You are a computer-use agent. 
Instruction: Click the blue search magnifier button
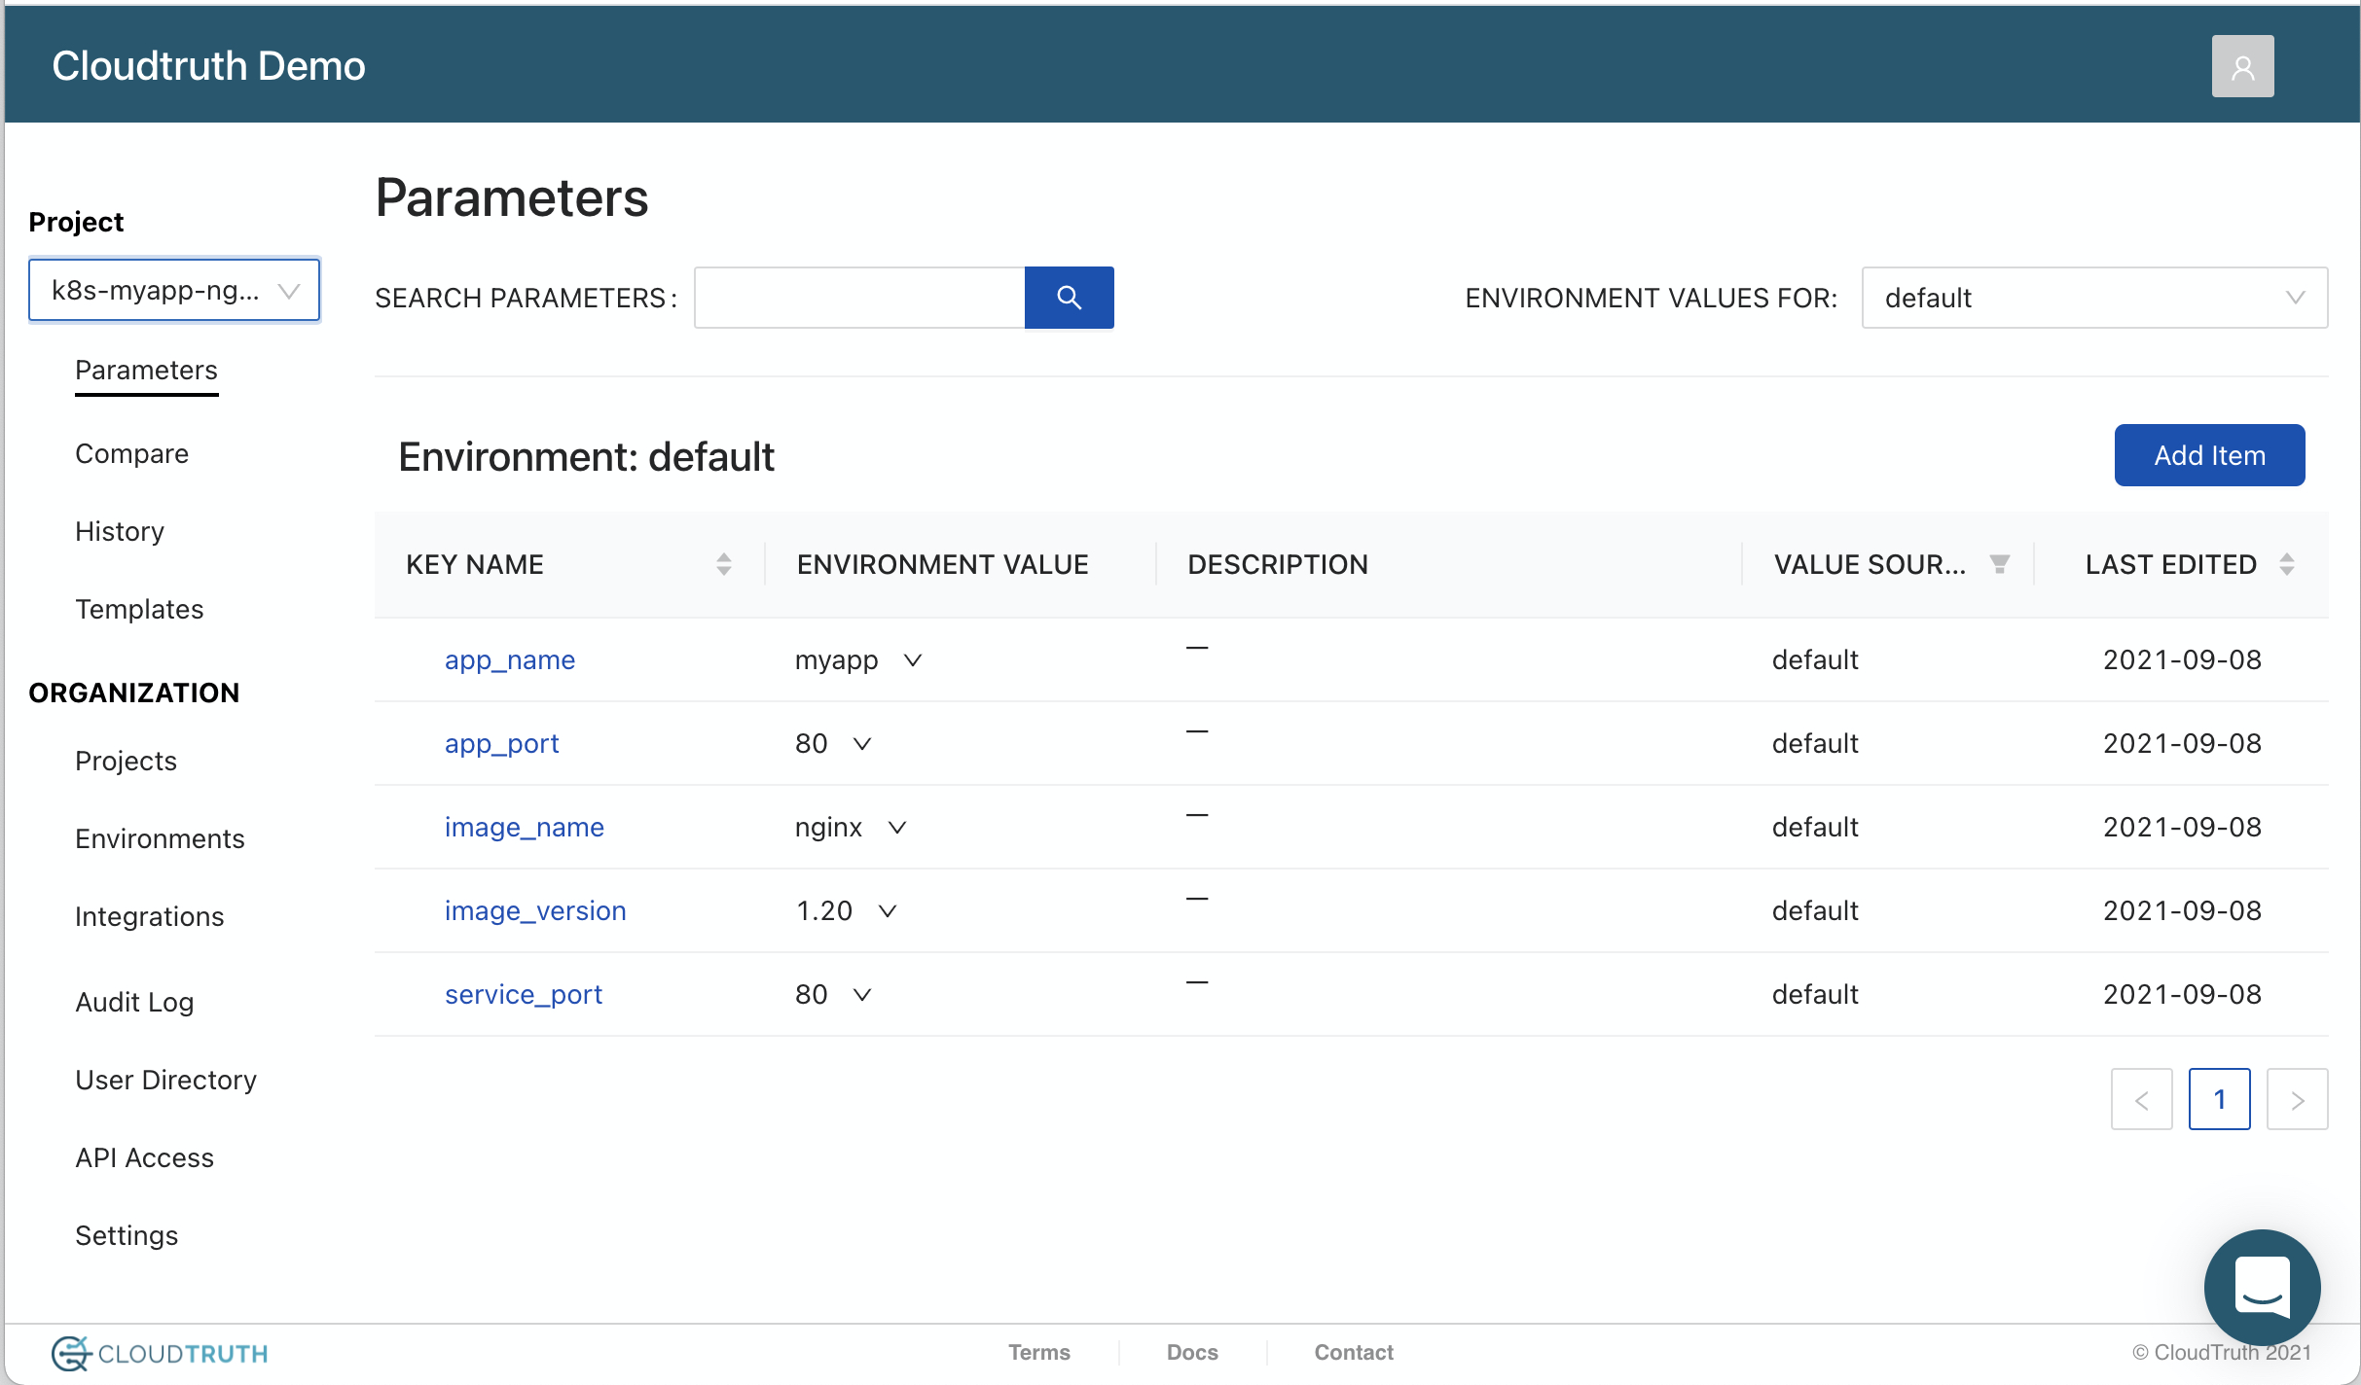1069,298
